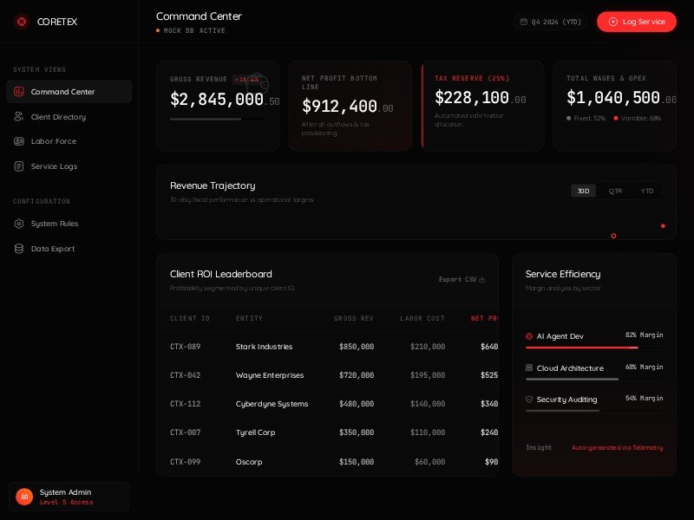Click the Client Directory people icon
This screenshot has height=520, width=694.
point(19,117)
